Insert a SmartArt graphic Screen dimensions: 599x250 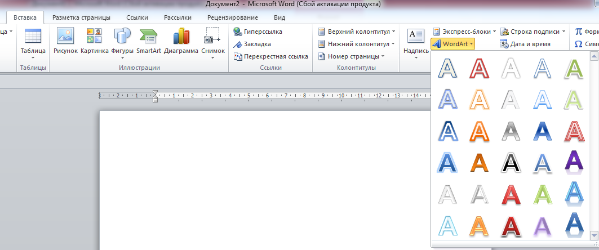click(149, 36)
